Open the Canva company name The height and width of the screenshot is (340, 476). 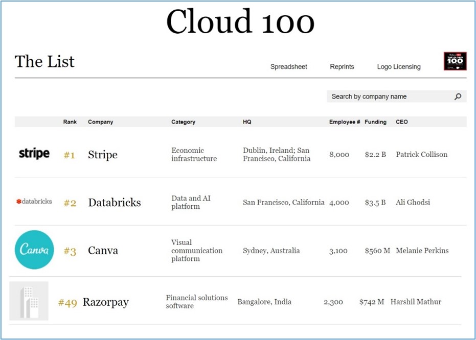[x=103, y=251]
